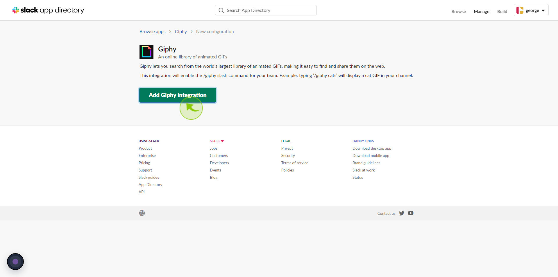Open the Customers footer link
The height and width of the screenshot is (277, 558).
(x=219, y=156)
